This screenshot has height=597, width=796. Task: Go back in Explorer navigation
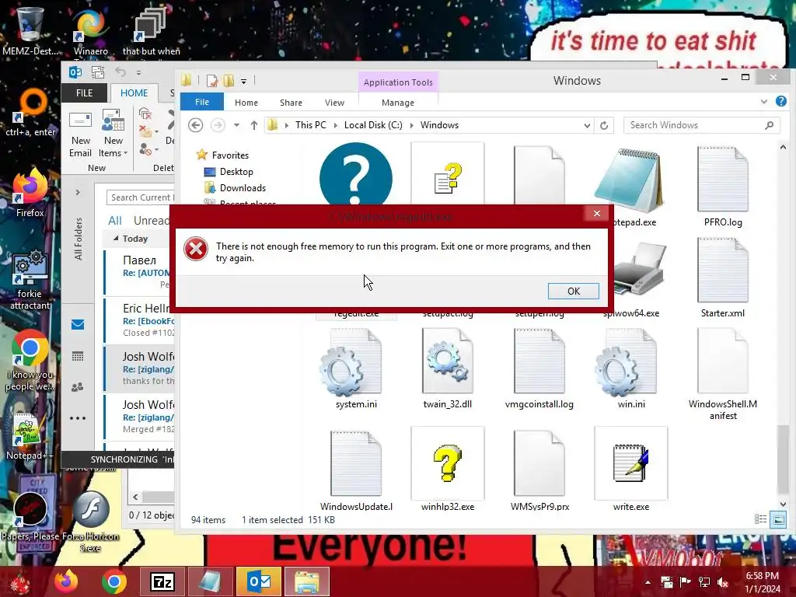(x=195, y=125)
